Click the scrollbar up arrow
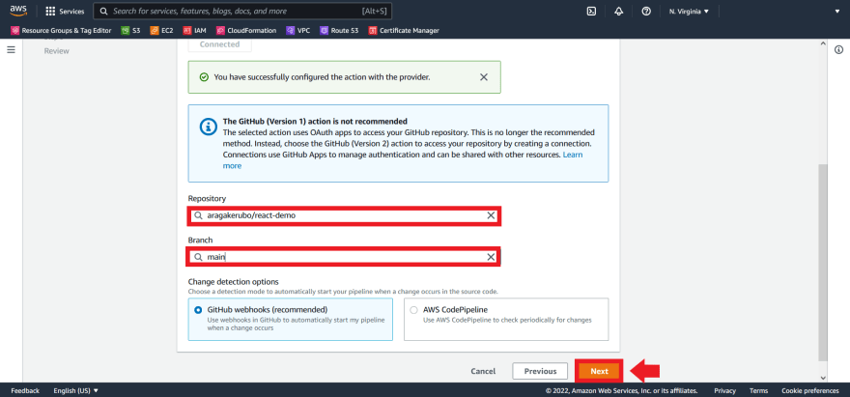 coord(823,43)
